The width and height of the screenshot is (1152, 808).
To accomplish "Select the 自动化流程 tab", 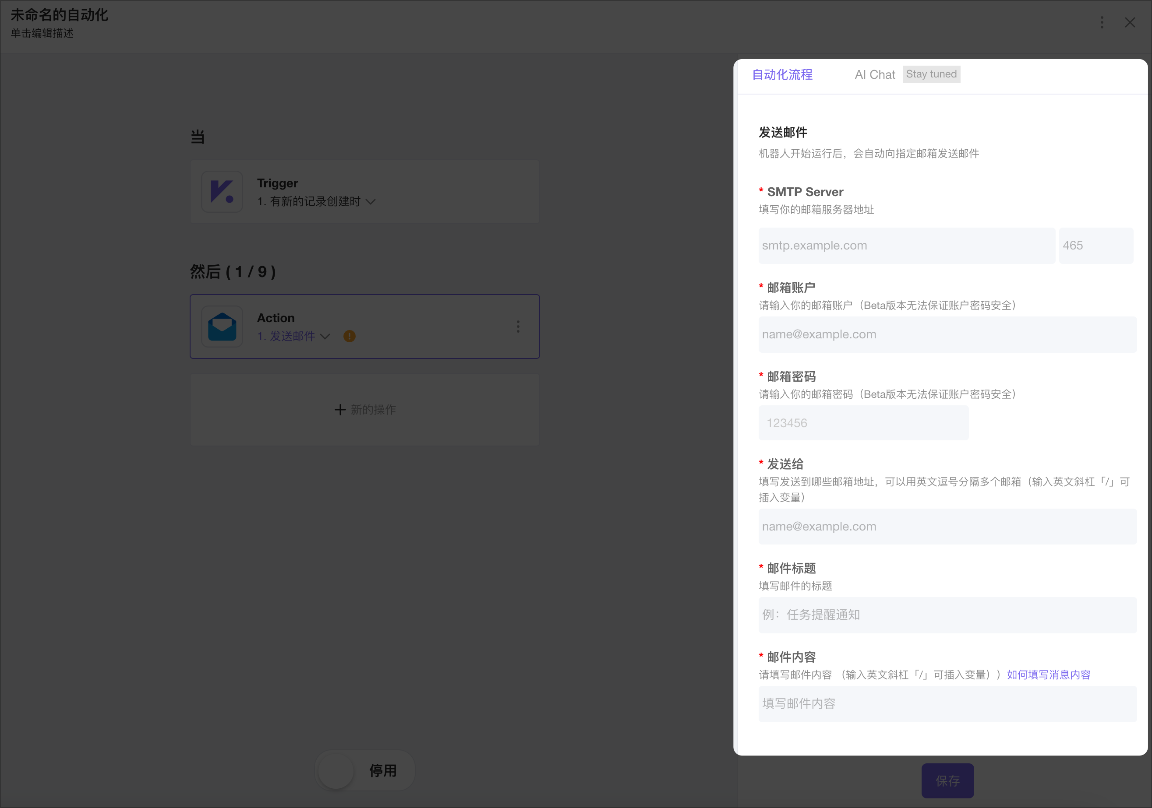I will pyautogui.click(x=782, y=74).
